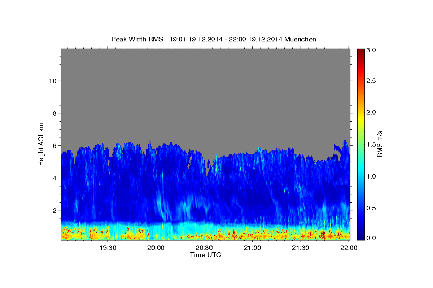Click the plot title "Peak Width RMS"
This screenshot has height=288, width=433.
point(137,39)
